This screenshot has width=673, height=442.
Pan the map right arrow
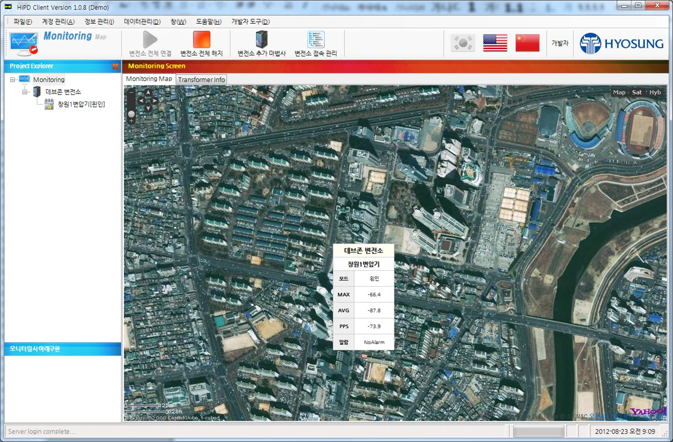click(155, 101)
